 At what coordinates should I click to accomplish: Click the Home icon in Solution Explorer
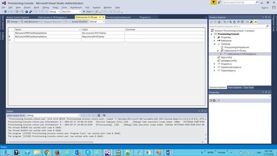coord(219,22)
